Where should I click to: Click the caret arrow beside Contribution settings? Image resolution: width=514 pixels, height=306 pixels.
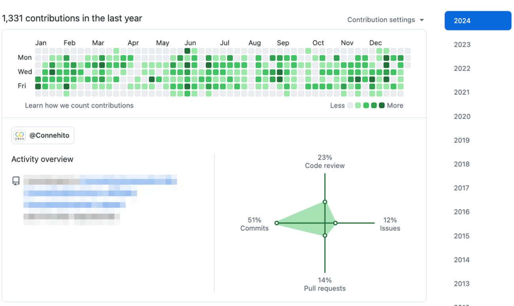coord(421,20)
